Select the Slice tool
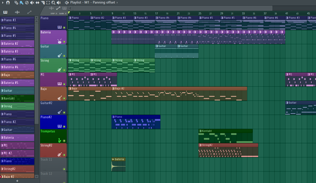 [43, 2]
